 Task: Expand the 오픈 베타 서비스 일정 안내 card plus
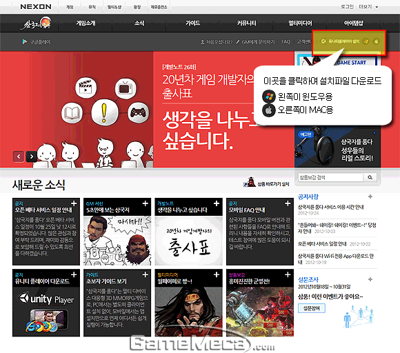[x=74, y=203]
